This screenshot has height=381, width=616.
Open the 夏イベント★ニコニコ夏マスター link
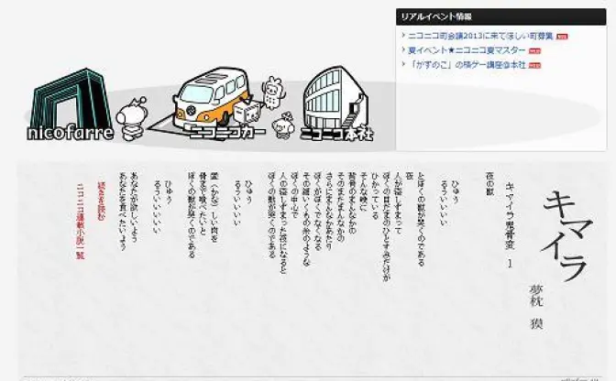(467, 50)
